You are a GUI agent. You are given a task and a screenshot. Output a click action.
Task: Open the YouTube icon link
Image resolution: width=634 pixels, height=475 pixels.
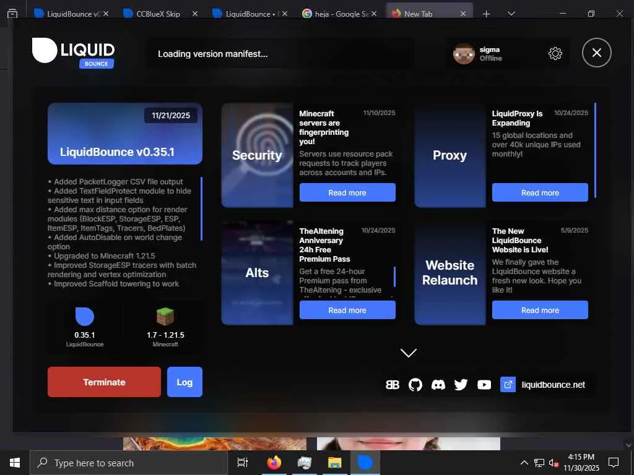(x=484, y=385)
